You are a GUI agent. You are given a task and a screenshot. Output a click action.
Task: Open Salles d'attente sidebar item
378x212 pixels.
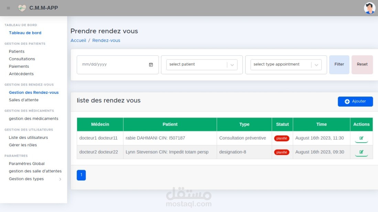pyautogui.click(x=24, y=100)
